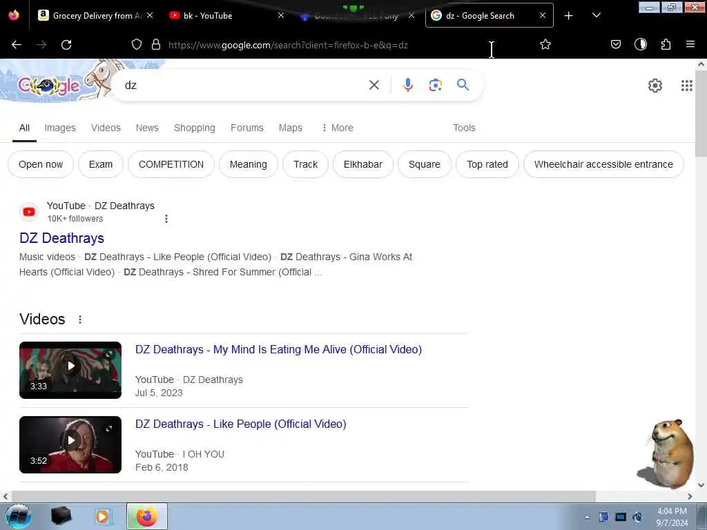Viewport: 707px width, 530px height.
Task: Open the Firefox hamburger menu
Action: coord(690,44)
